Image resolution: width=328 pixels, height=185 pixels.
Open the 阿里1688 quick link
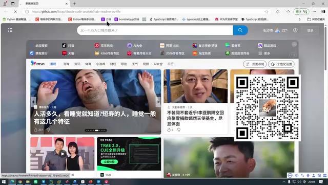(x=169, y=46)
